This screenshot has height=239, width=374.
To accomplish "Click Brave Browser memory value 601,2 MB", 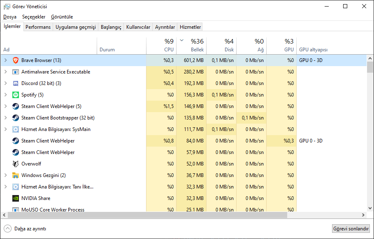I will pos(194,60).
